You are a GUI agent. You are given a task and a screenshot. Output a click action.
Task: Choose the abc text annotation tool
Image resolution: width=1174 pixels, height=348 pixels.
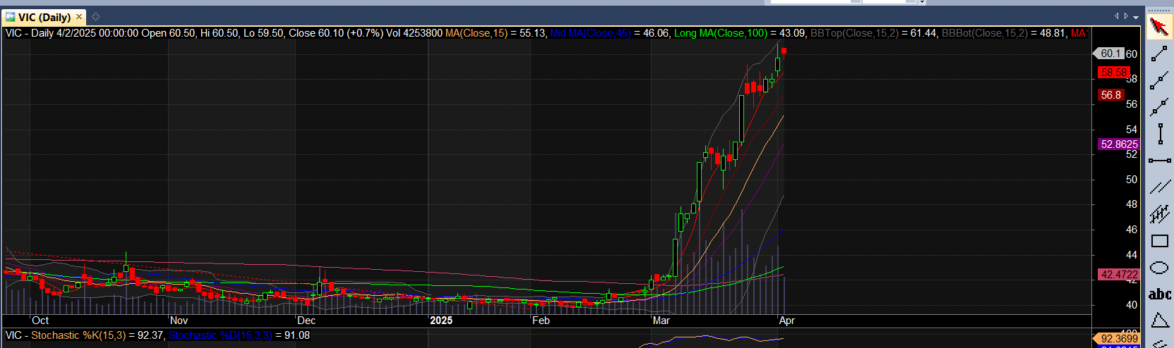coord(1159,294)
